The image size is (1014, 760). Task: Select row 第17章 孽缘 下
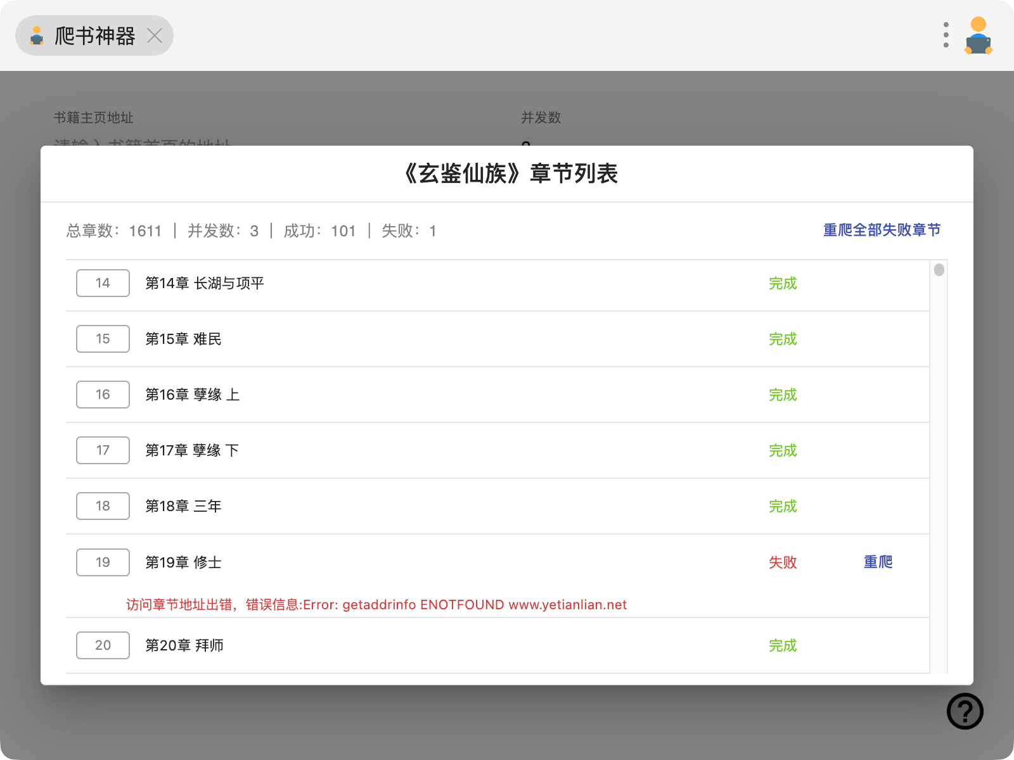pos(497,450)
